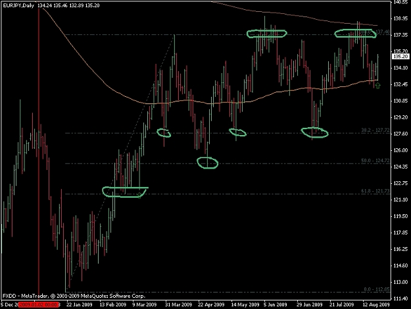Click the red 2009.01.02 00:00 date label

click(39, 304)
